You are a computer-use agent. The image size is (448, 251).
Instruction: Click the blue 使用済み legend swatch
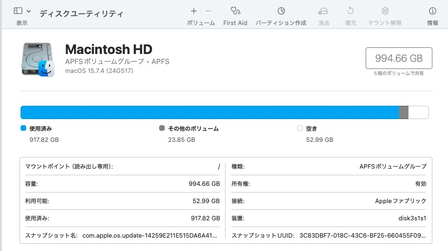(x=23, y=128)
